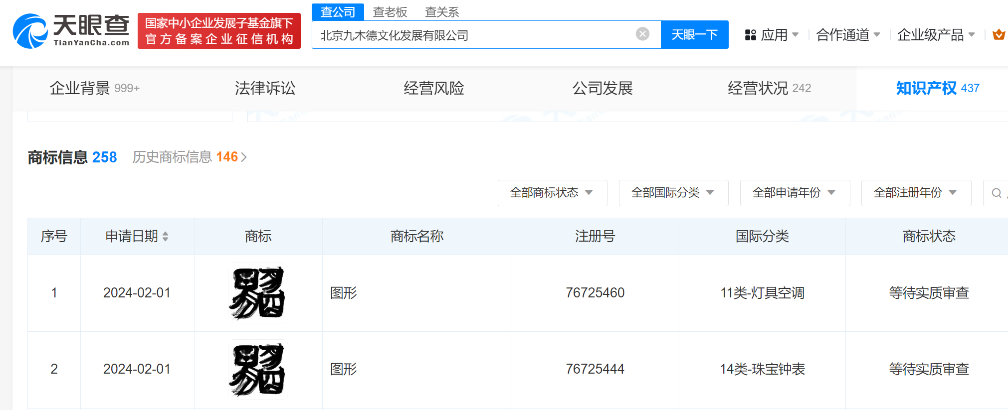
Task: Open the crown VIP icon
Action: [999, 34]
